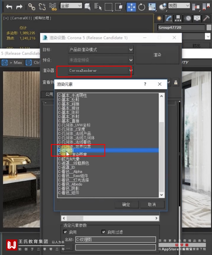Confirm with the 确定 button

[x=127, y=204]
